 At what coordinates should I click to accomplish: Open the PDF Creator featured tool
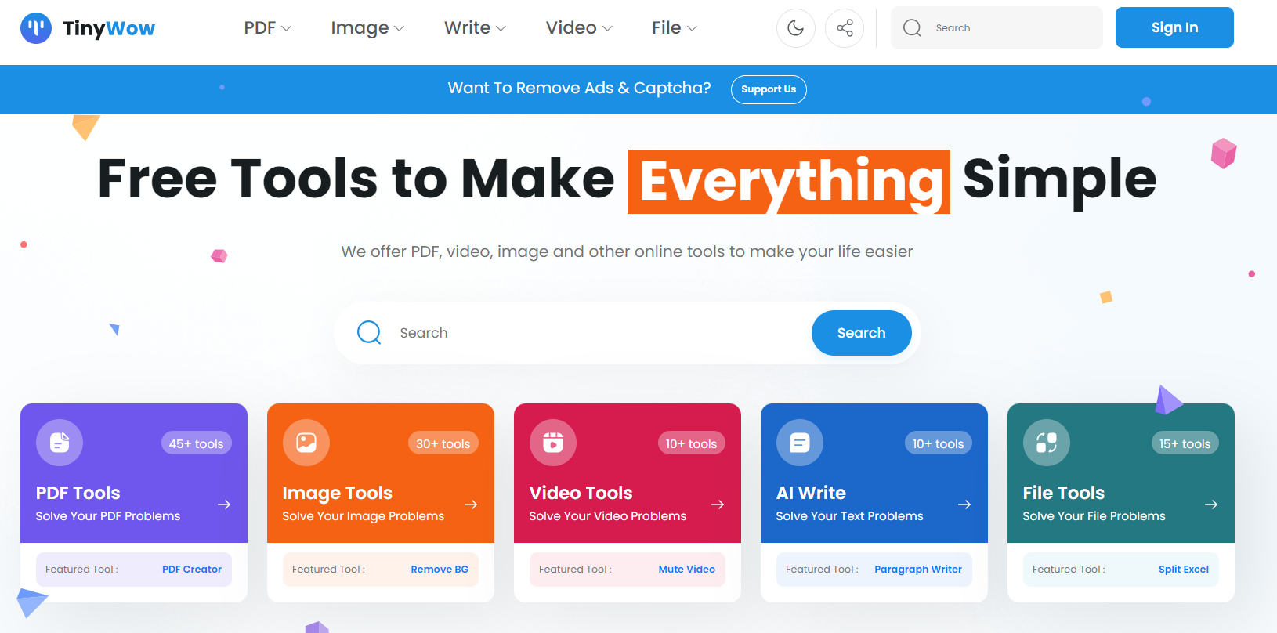(192, 570)
